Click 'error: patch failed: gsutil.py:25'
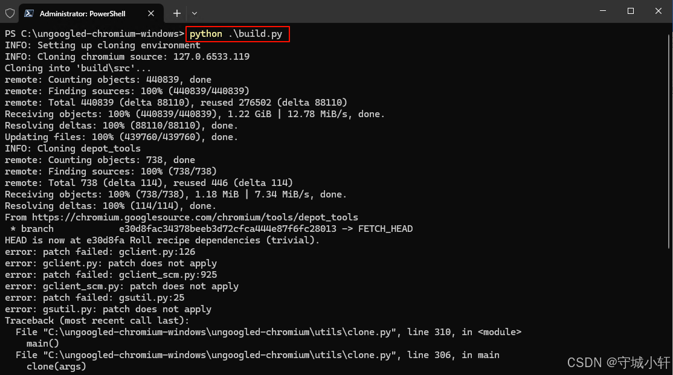The height and width of the screenshot is (375, 673). click(94, 298)
